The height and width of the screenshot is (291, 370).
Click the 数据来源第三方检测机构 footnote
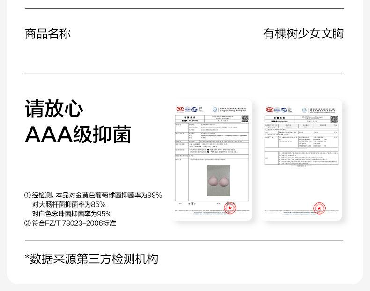[x=91, y=259]
